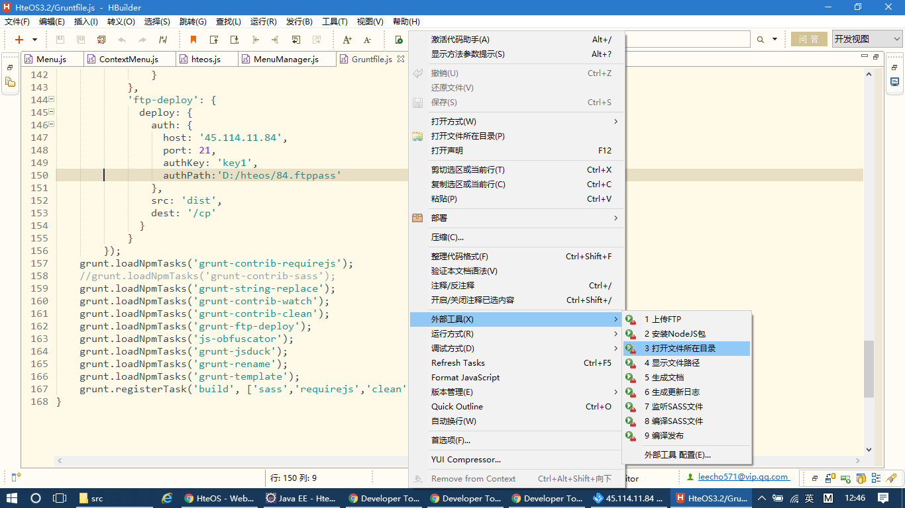Click the green run icon in the toolbar
905x508 pixels.
point(399,40)
